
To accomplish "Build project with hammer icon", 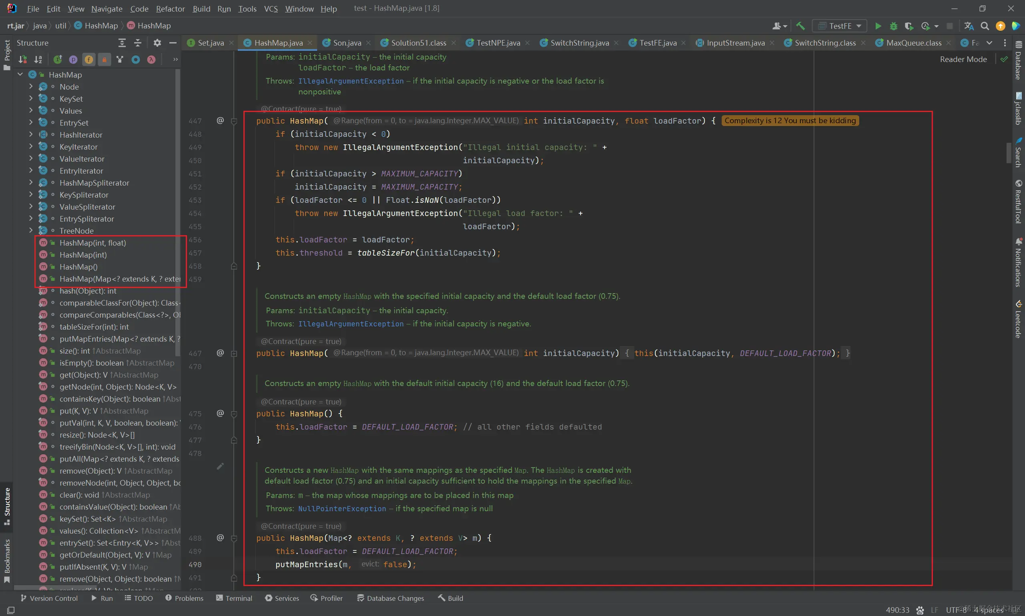I will (800, 26).
